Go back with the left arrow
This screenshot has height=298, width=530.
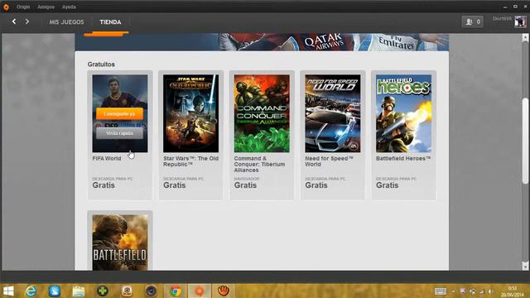coord(14,22)
